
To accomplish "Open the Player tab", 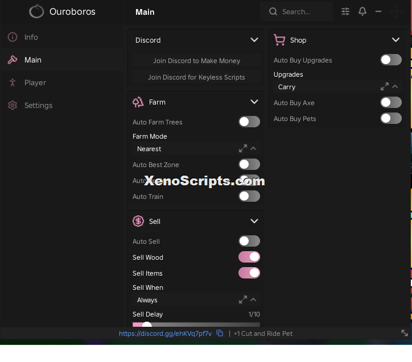I will pyautogui.click(x=62, y=82).
